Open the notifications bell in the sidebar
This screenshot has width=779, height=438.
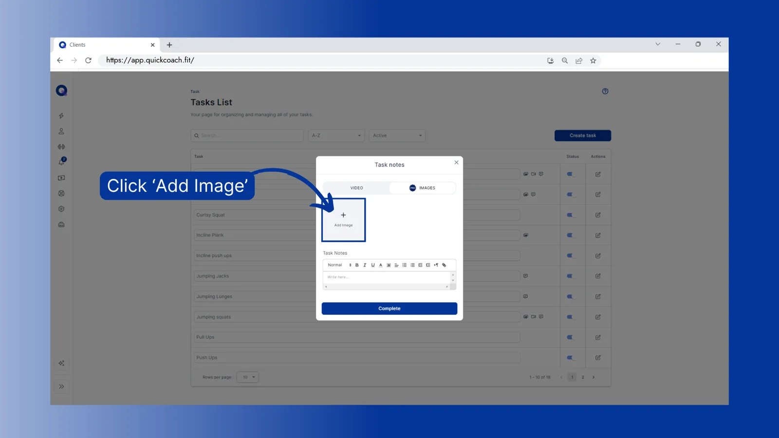click(x=62, y=162)
